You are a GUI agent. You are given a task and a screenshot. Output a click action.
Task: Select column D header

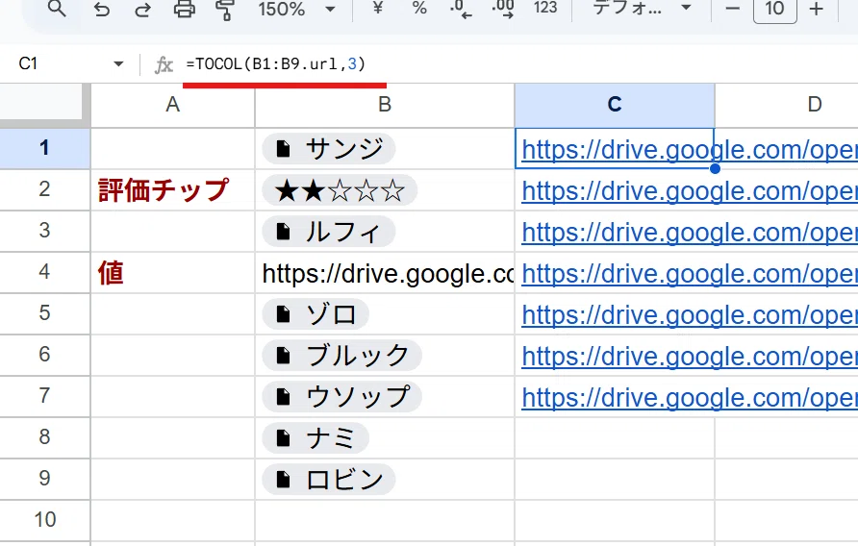click(x=786, y=105)
